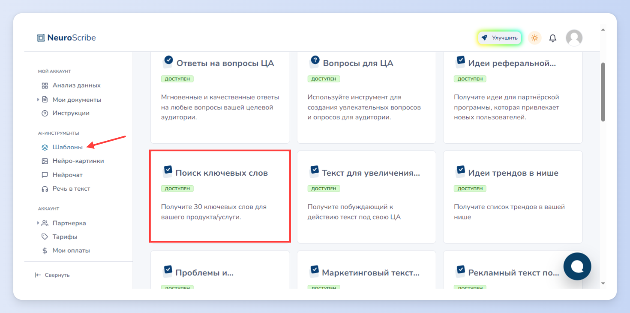Viewport: 630px width, 313px height.
Task: Click Свернуть to collapse the sidebar
Action: point(52,275)
